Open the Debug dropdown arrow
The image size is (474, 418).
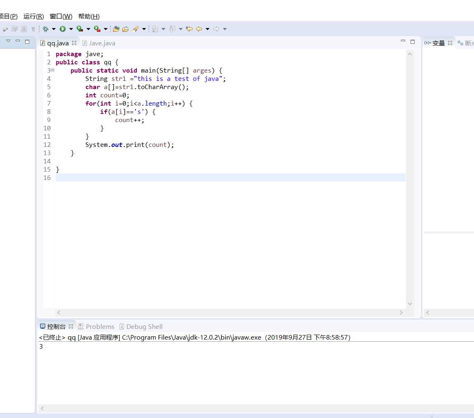point(54,29)
